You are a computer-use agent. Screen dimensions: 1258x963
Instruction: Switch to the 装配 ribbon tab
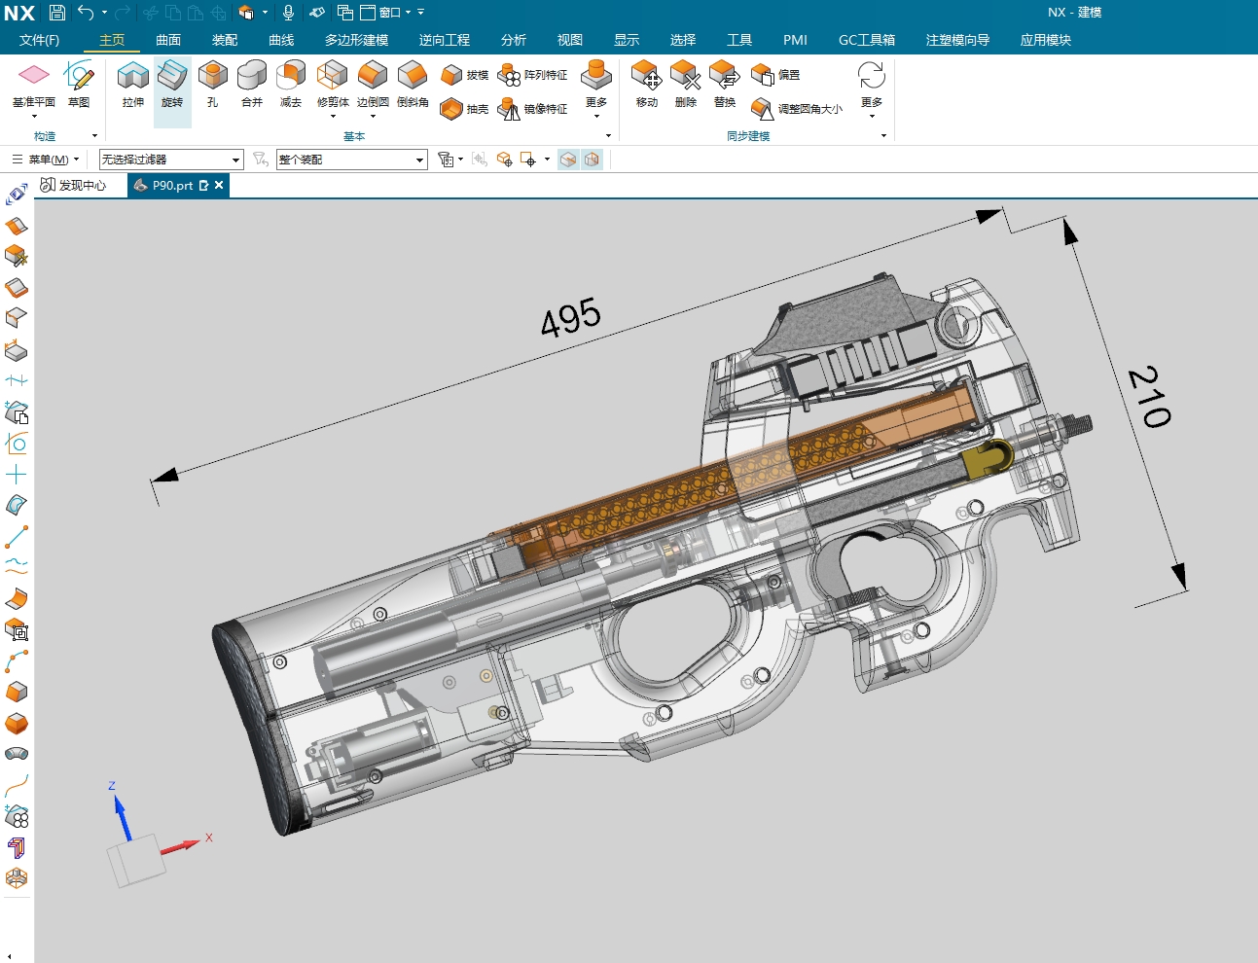pos(225,40)
